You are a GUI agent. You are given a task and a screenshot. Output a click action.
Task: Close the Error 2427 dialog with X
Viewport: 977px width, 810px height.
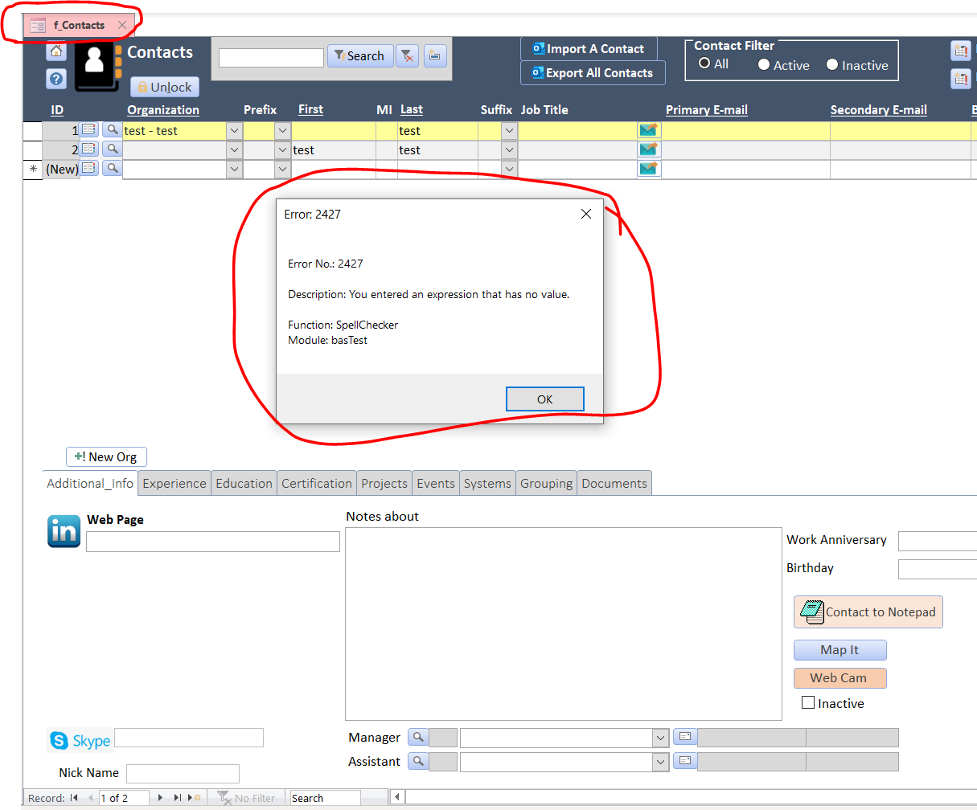pyautogui.click(x=586, y=214)
